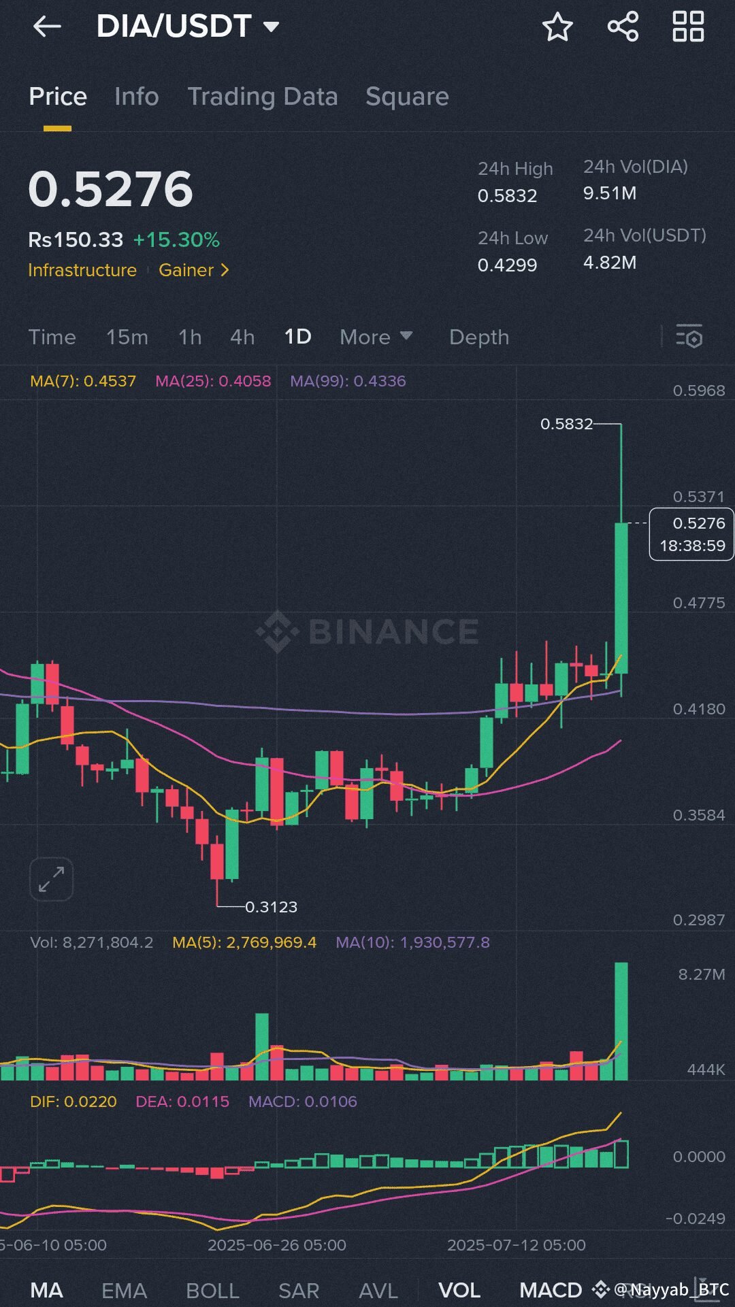Screen dimensions: 735x1307
Task: Add DIA/USDT to favorites with star
Action: [x=557, y=27]
